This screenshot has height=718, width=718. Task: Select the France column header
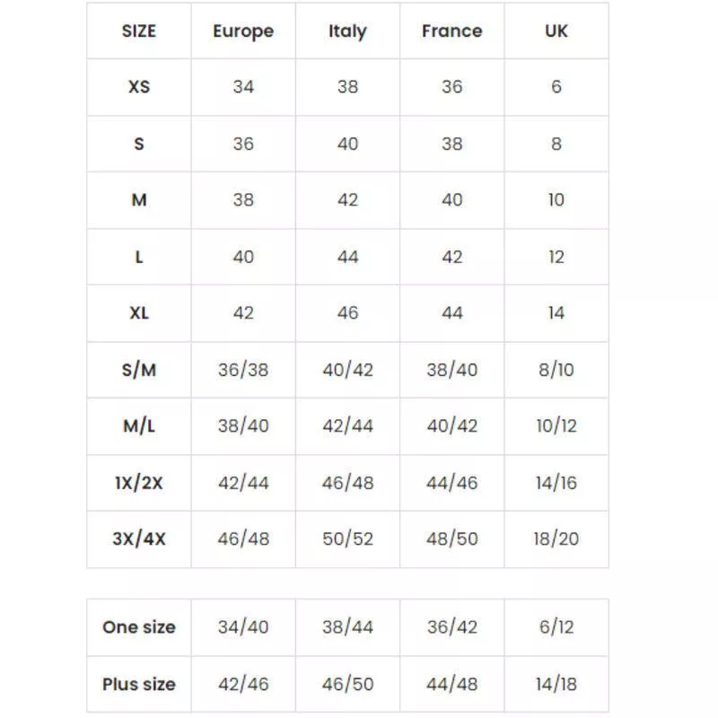tap(451, 31)
